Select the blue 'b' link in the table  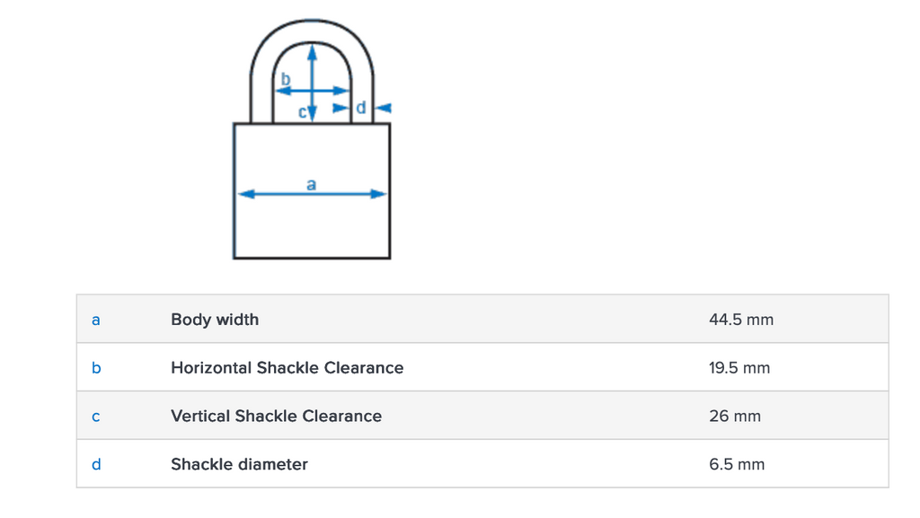pos(96,368)
